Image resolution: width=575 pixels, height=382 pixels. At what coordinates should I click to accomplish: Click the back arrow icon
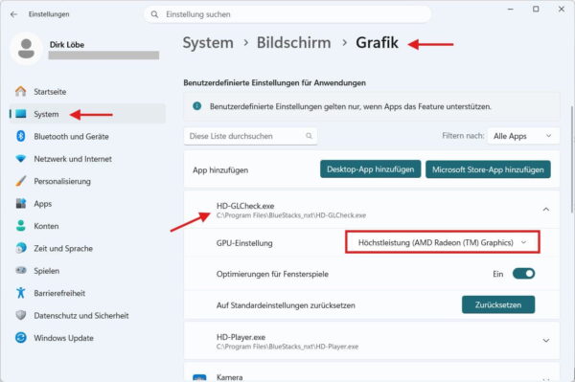pos(14,14)
